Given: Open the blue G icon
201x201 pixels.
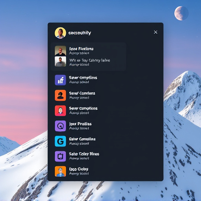Looking at the screenshot, I should (x=60, y=141).
